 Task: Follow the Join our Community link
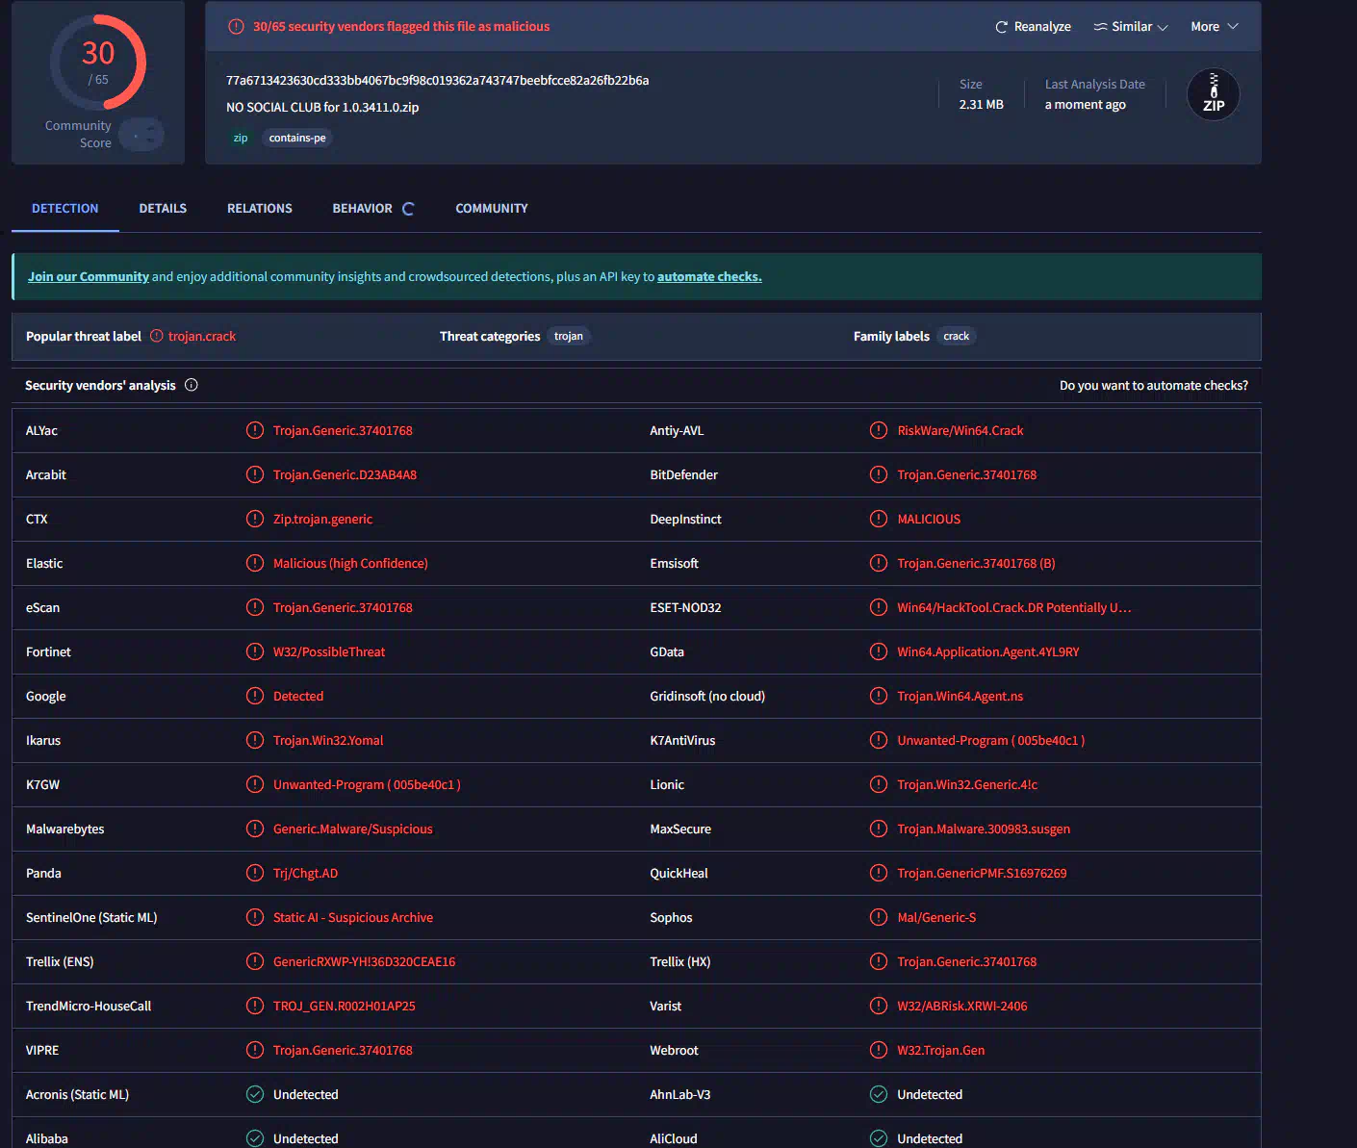[89, 277]
